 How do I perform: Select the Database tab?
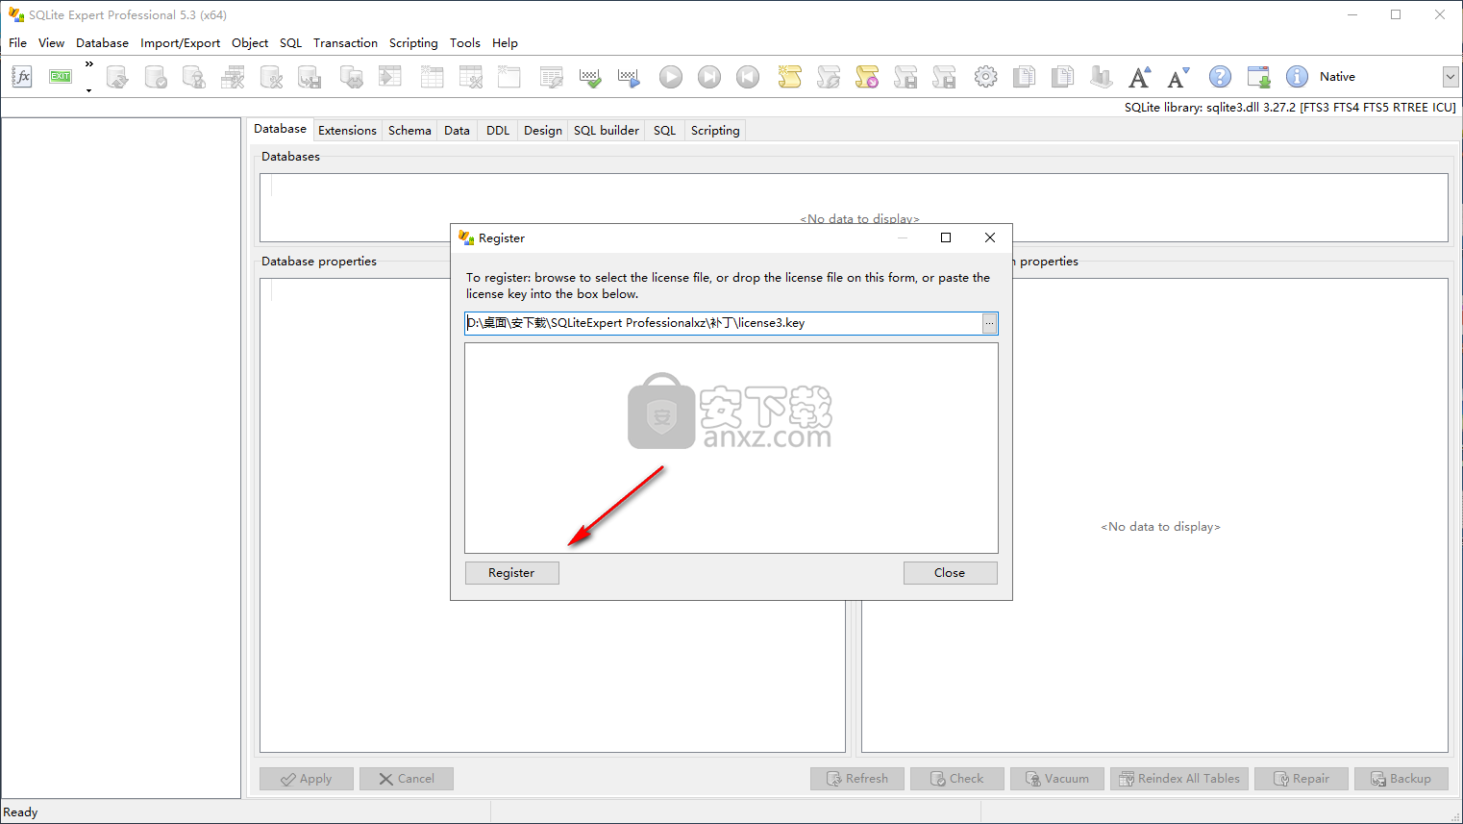281,129
